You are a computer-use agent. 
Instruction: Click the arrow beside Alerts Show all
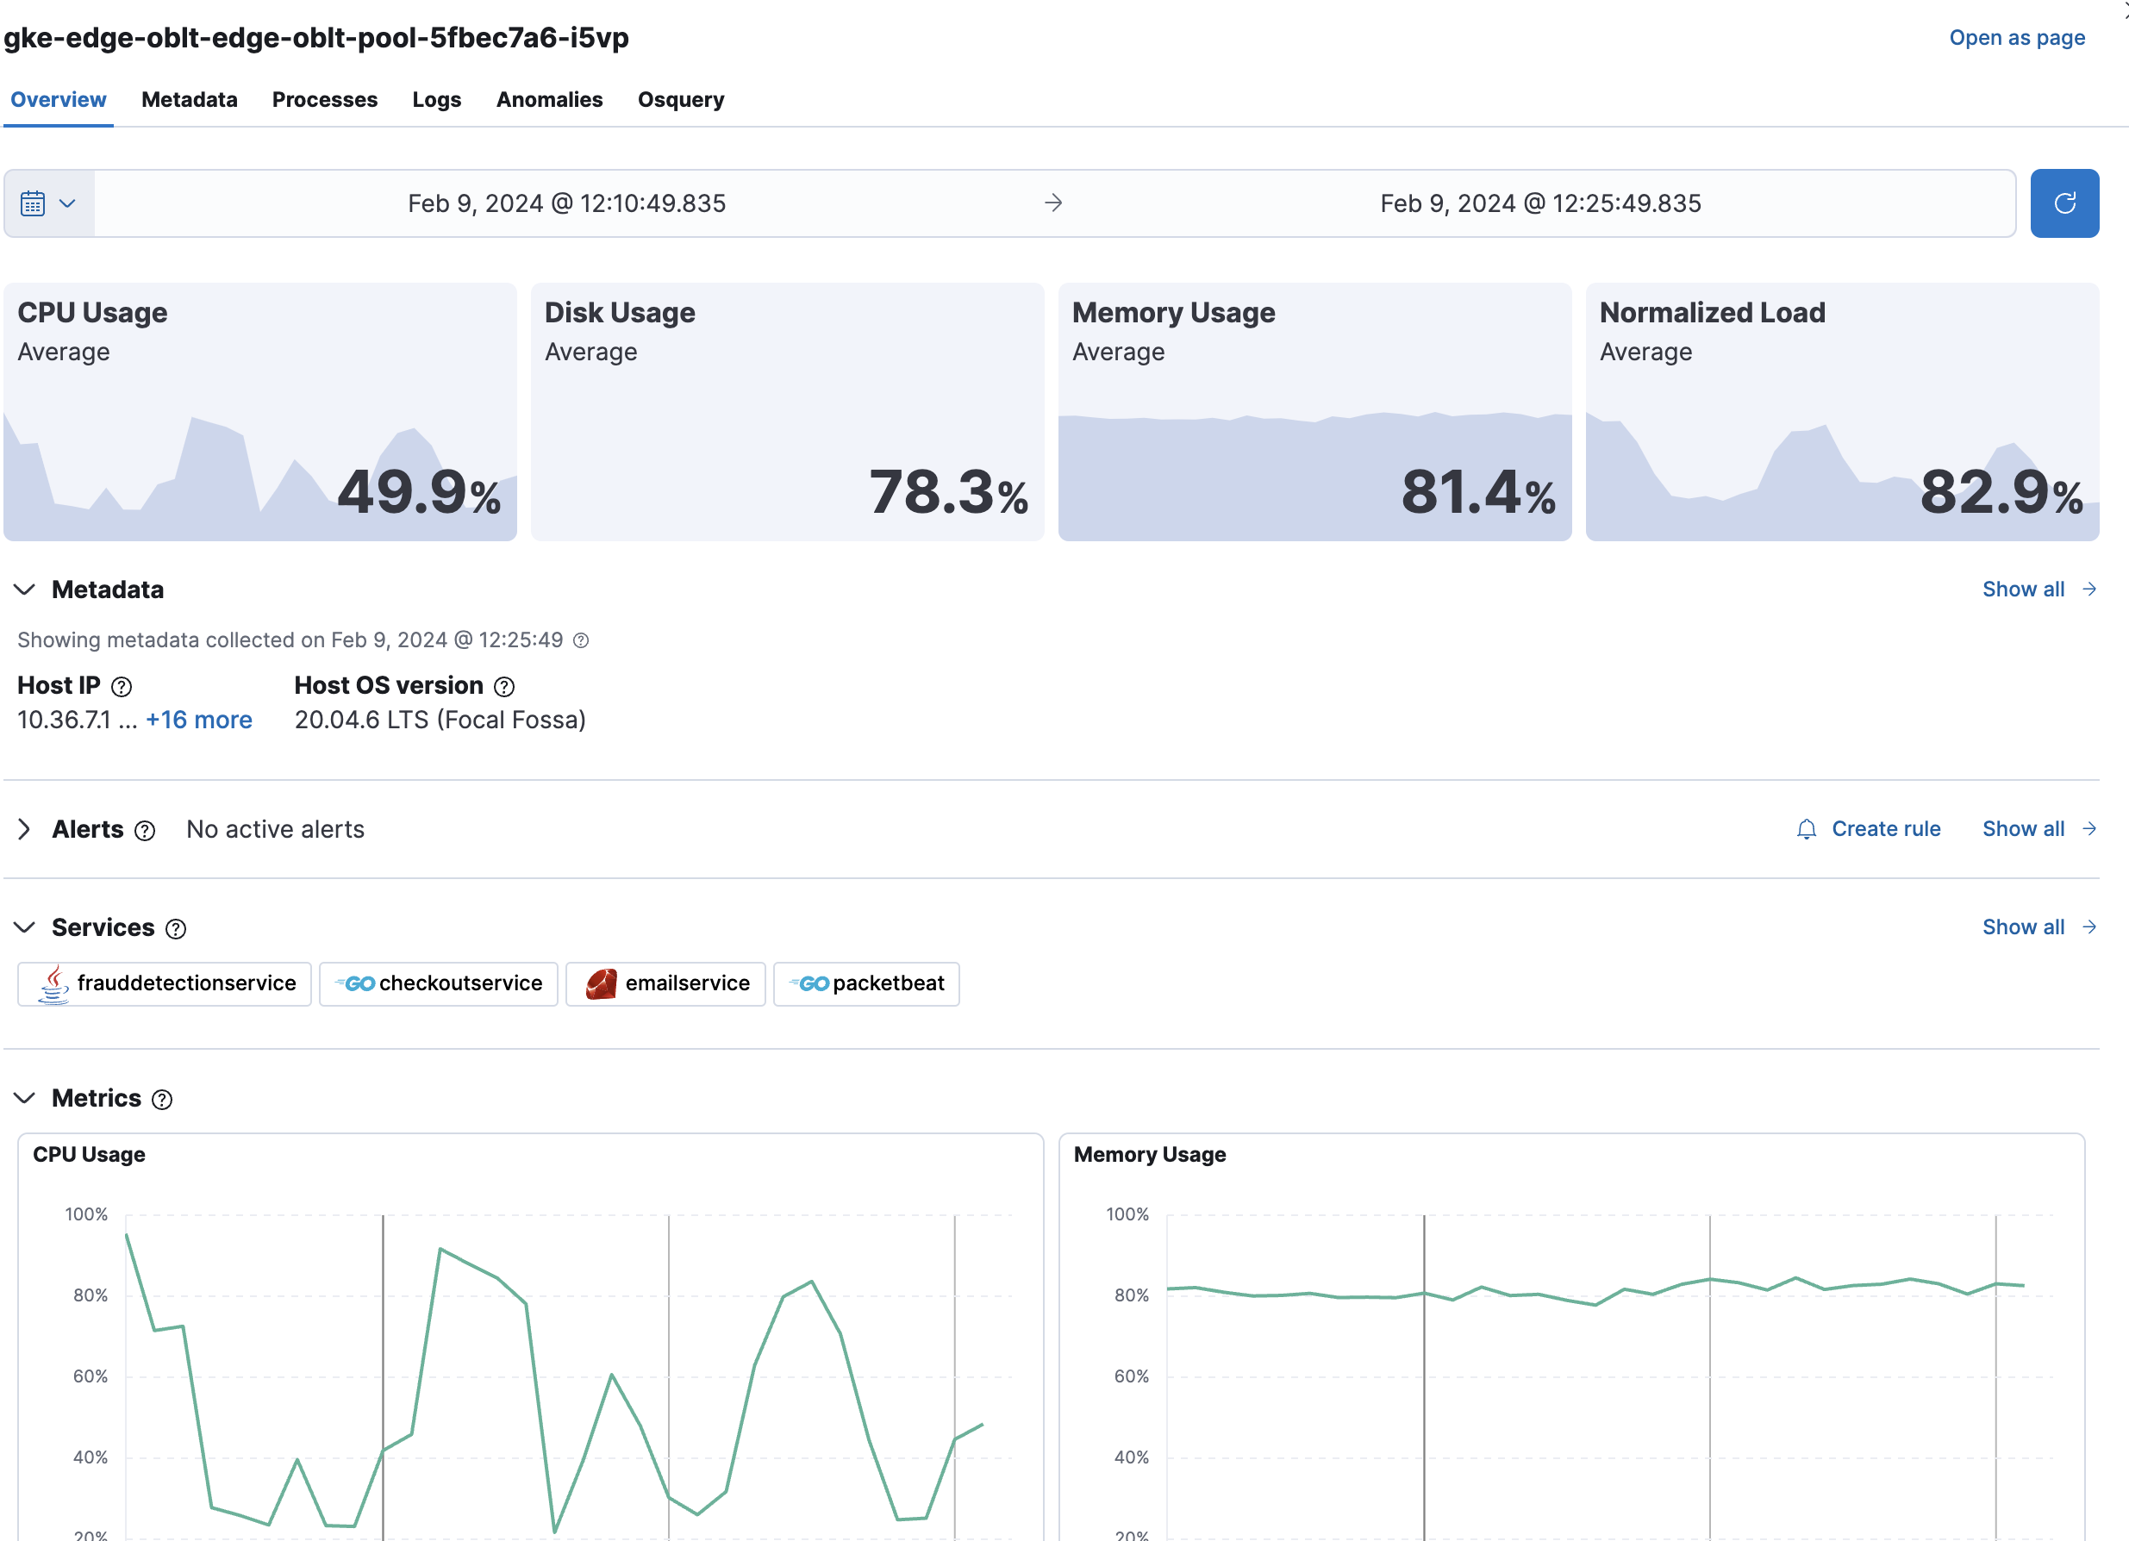pyautogui.click(x=2088, y=829)
